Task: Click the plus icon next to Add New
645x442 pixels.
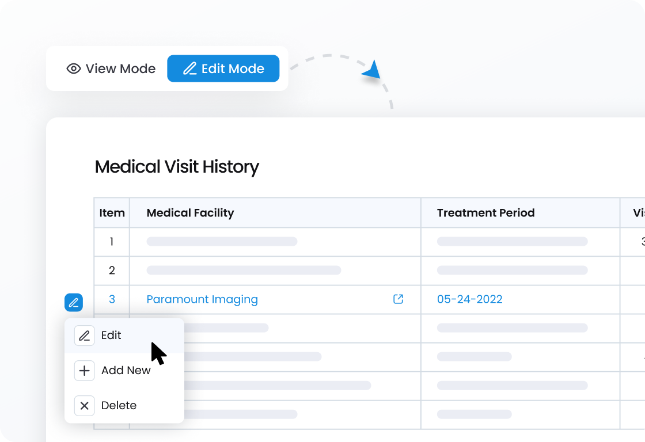Action: pos(84,371)
